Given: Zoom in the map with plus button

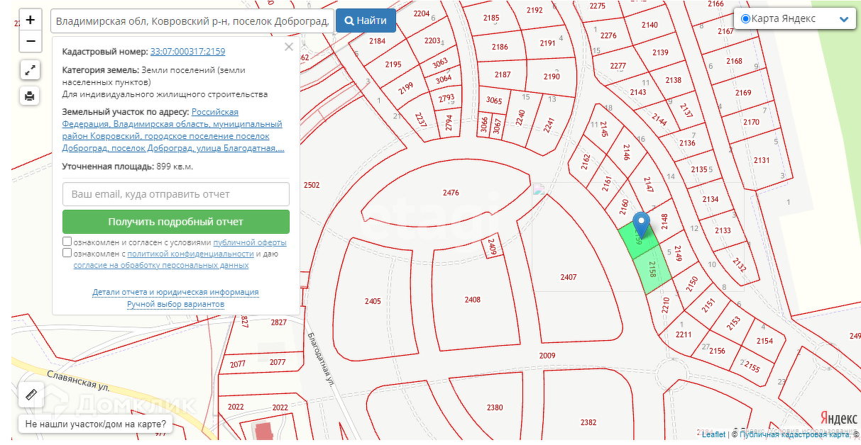Looking at the screenshot, I should pyautogui.click(x=30, y=20).
